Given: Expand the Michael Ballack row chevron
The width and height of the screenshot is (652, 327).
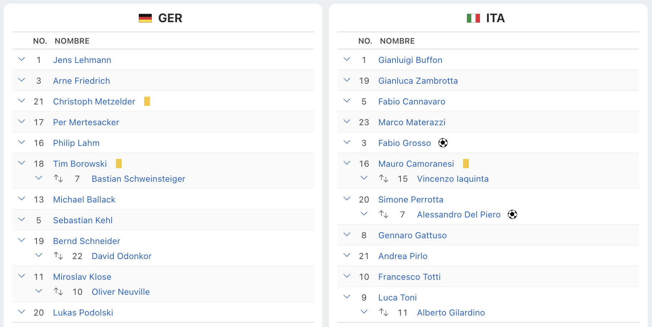Looking at the screenshot, I should [x=21, y=199].
